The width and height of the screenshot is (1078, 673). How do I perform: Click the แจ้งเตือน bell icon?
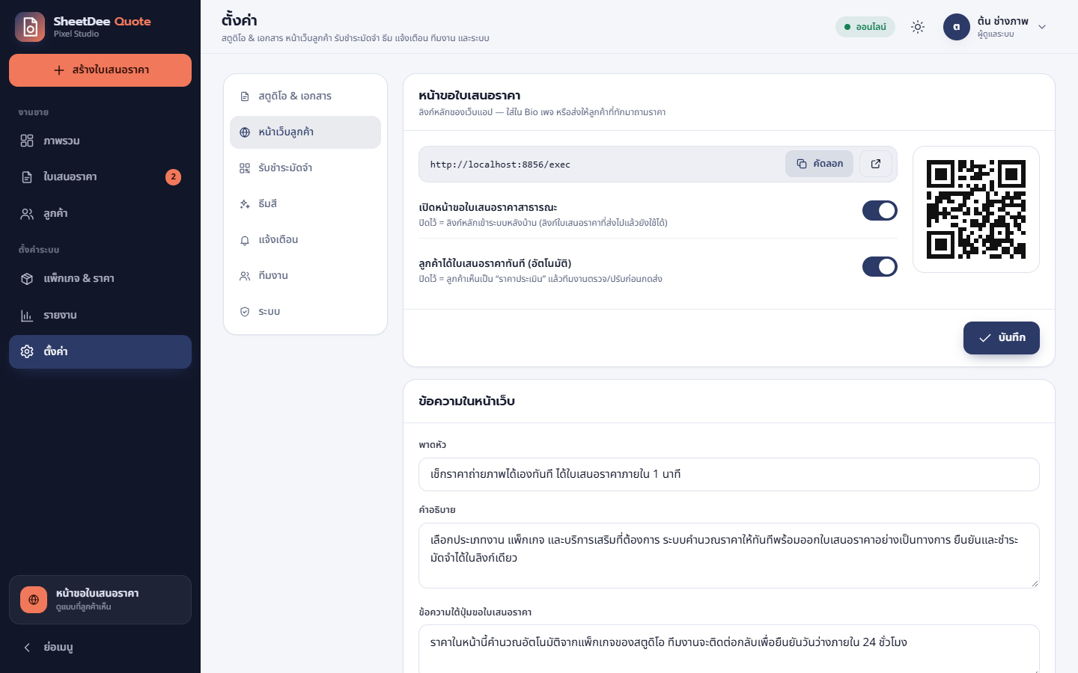click(245, 240)
